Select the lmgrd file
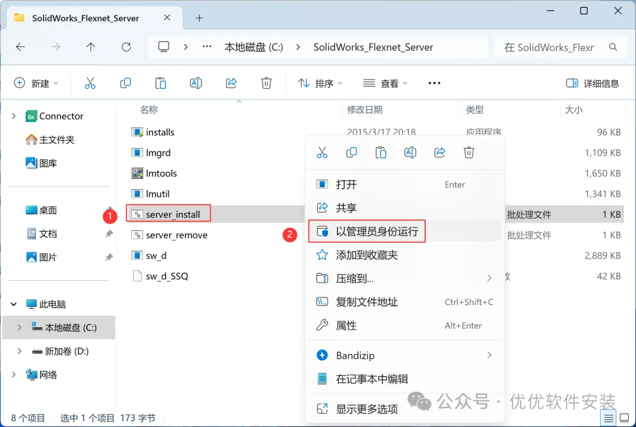Viewport: 636px width, 427px height. click(158, 153)
